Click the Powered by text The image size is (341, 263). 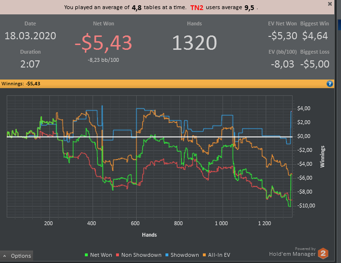tap(305, 249)
